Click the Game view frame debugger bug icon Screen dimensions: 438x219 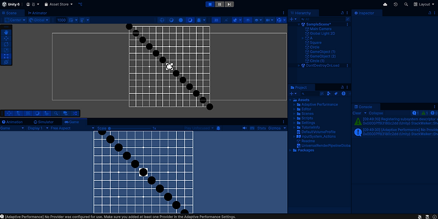tap(218, 128)
